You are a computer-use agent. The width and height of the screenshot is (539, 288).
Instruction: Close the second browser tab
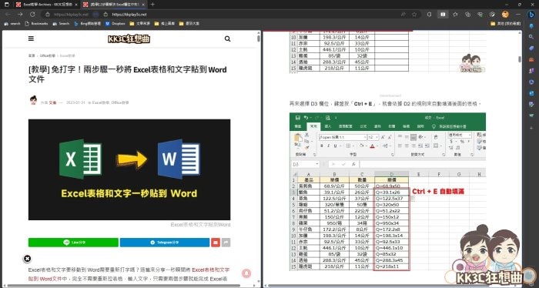click(143, 5)
